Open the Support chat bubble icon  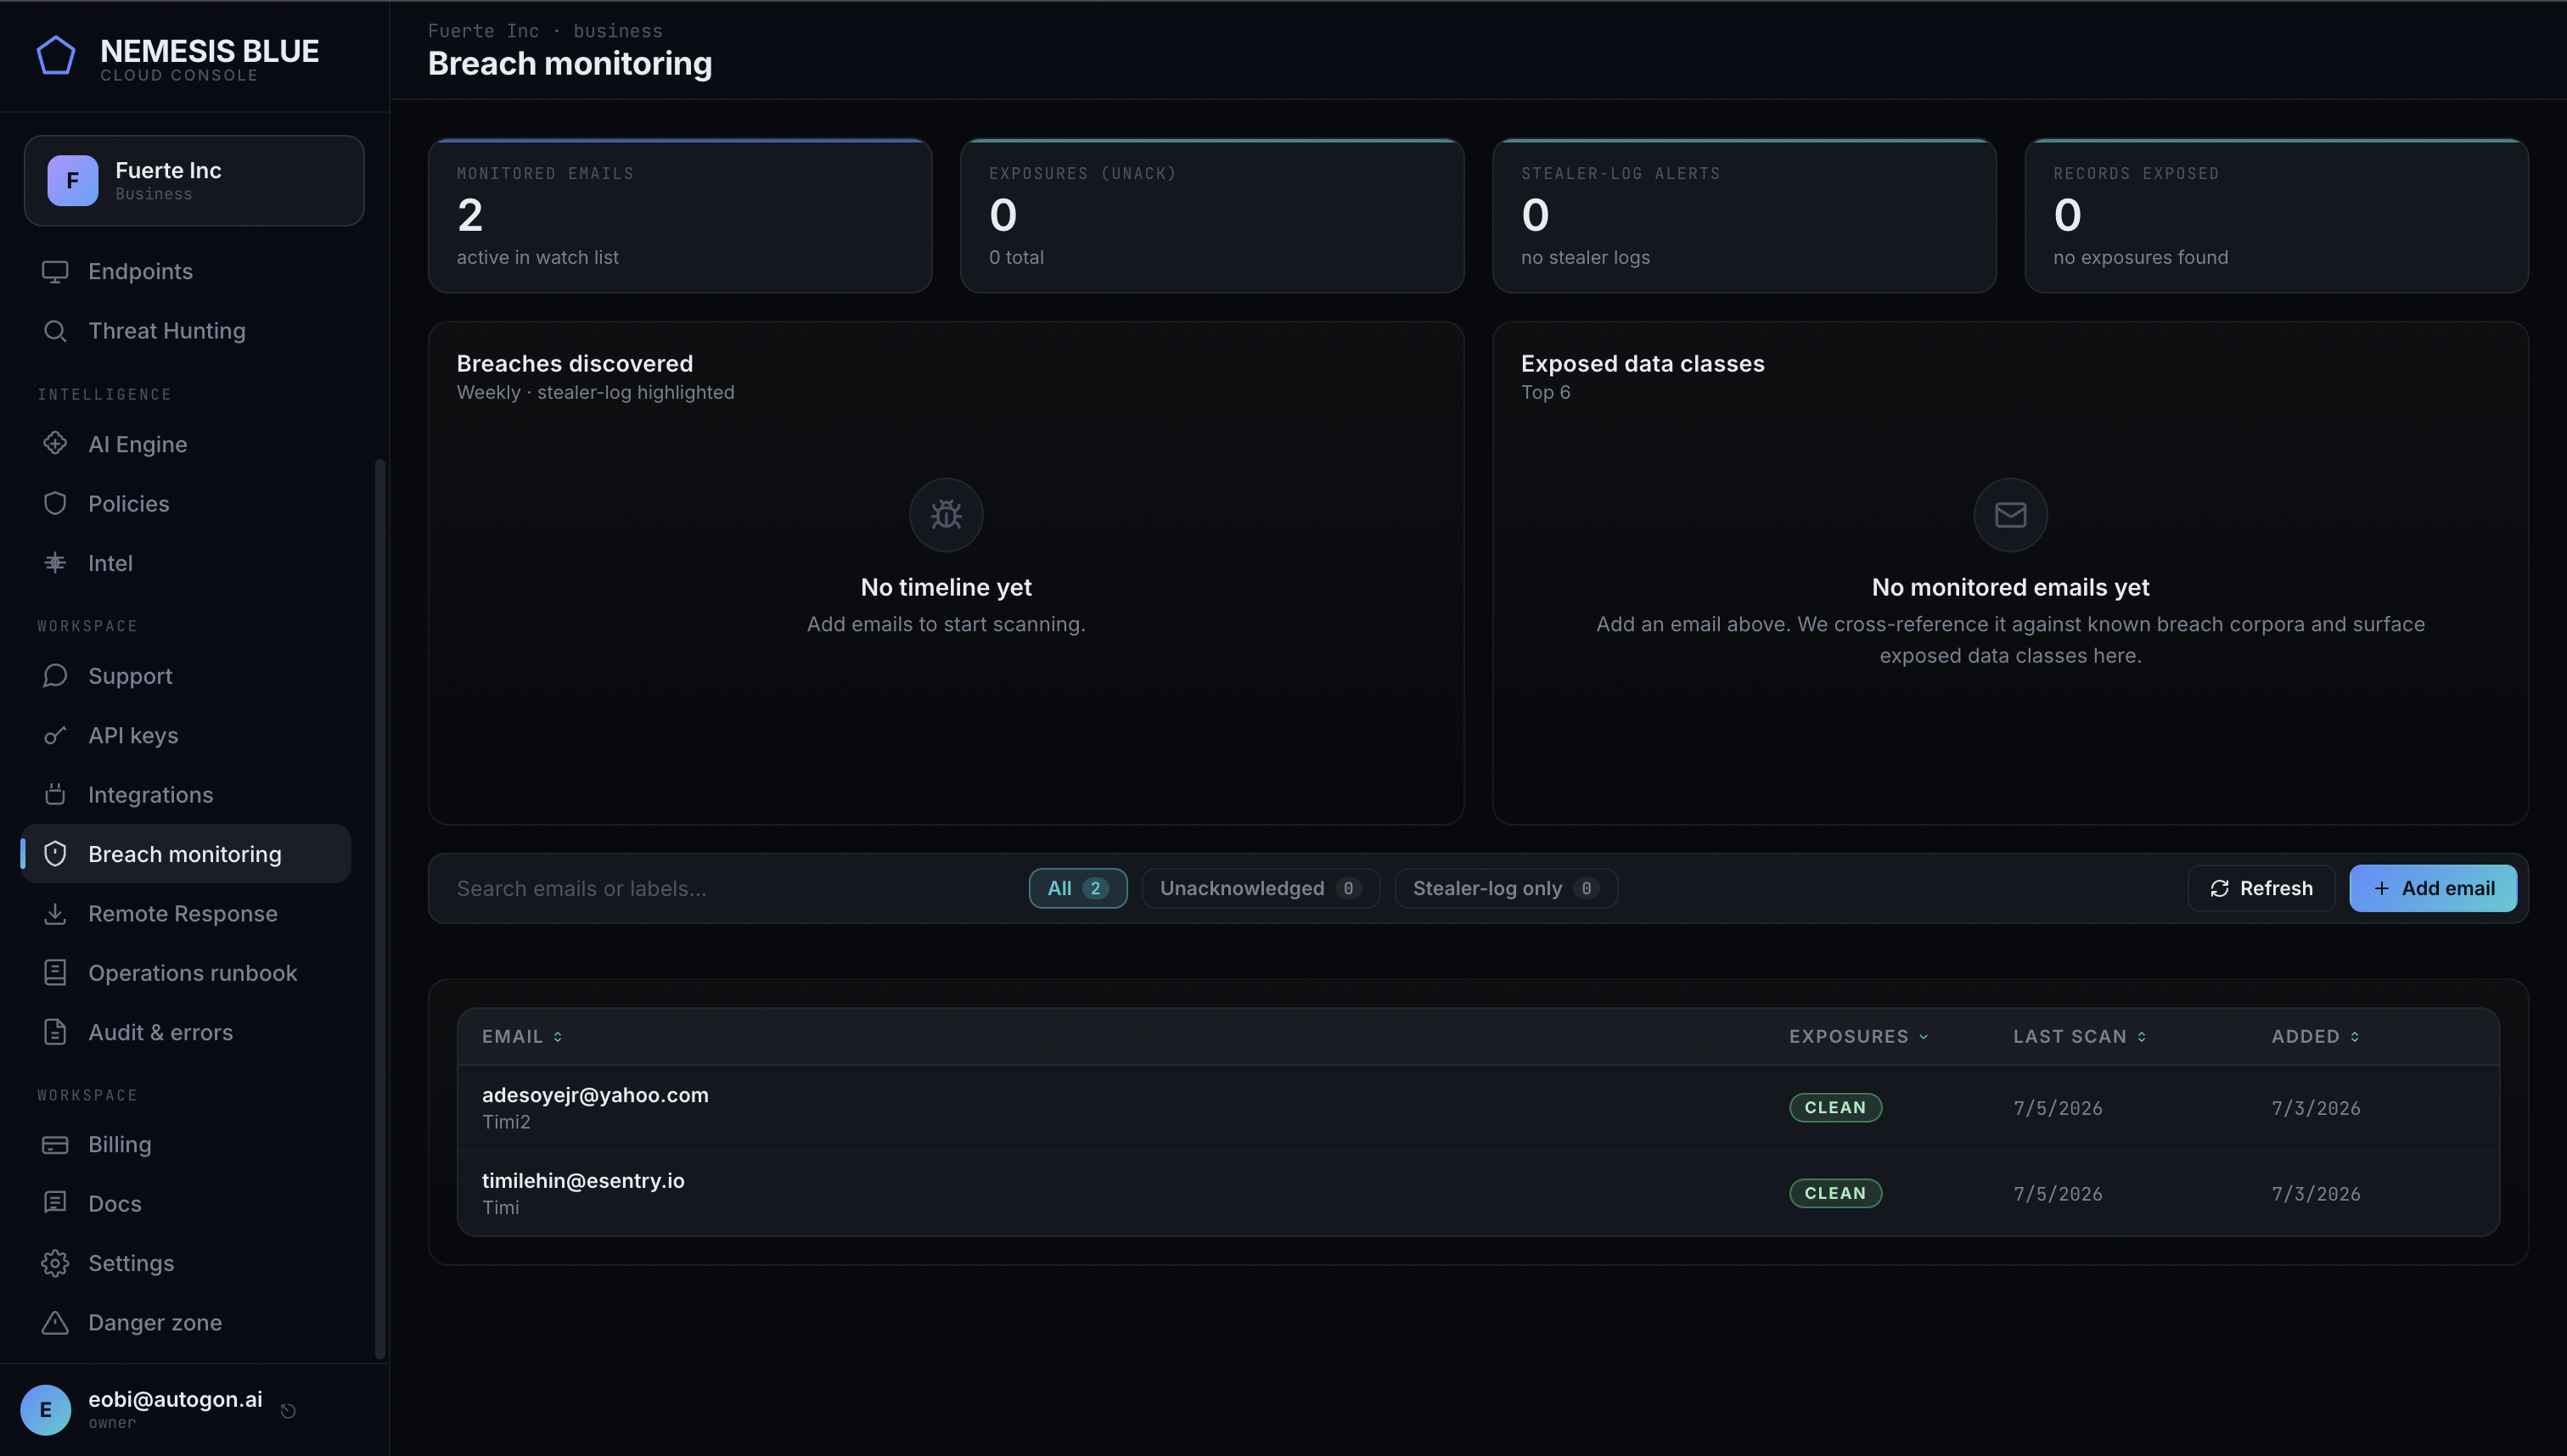[x=55, y=676]
